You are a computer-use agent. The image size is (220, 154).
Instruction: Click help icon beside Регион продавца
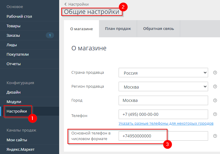click(x=215, y=86)
